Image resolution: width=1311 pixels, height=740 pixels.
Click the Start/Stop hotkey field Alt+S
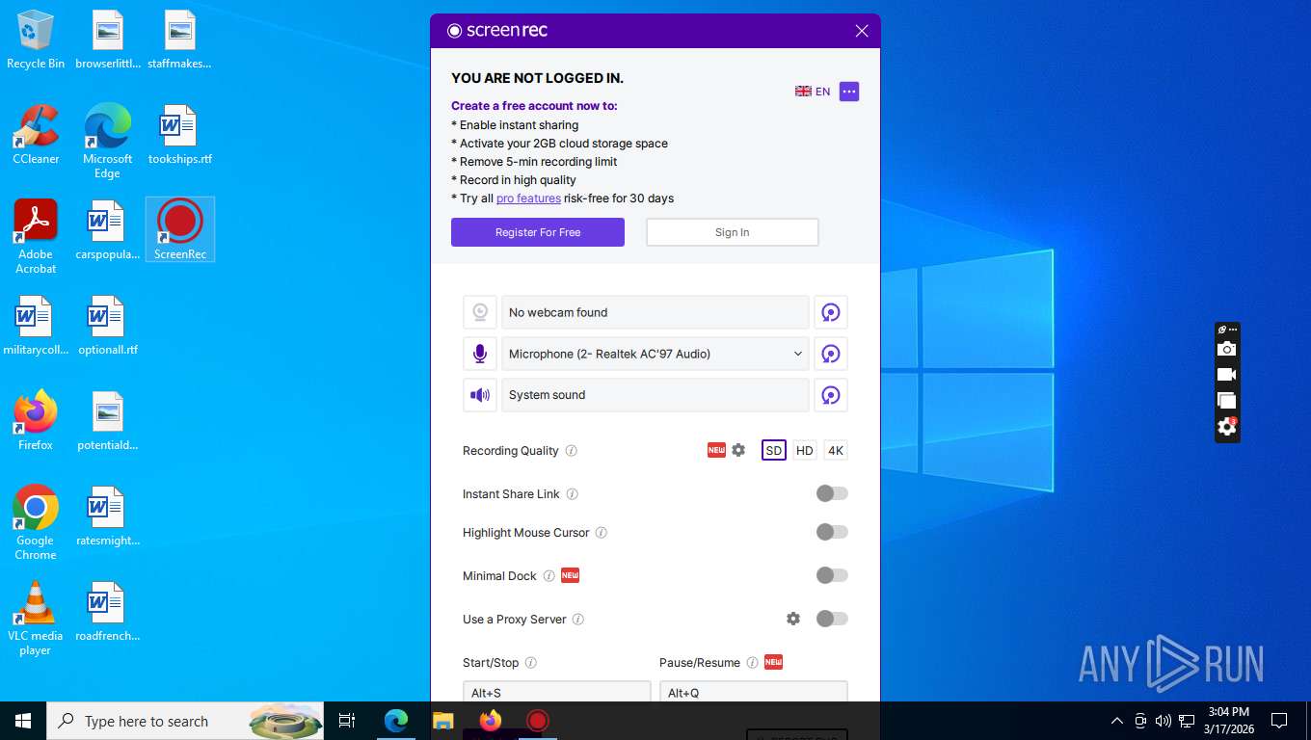pyautogui.click(x=557, y=692)
